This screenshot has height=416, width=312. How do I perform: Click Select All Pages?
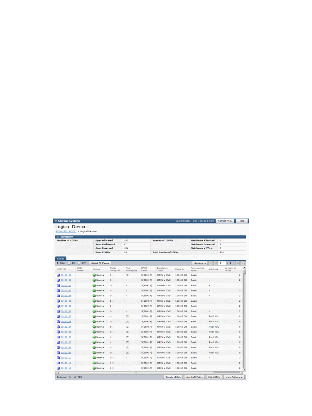click(100, 263)
